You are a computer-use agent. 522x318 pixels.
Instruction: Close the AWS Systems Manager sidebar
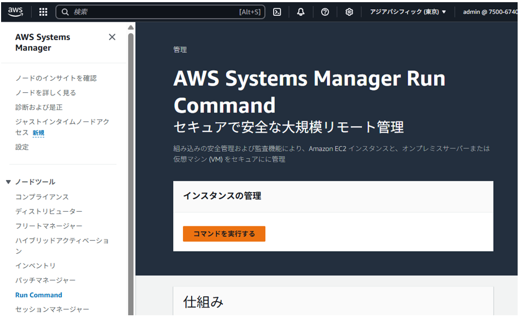112,37
